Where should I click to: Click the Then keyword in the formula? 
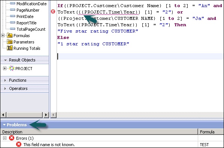[180, 25]
